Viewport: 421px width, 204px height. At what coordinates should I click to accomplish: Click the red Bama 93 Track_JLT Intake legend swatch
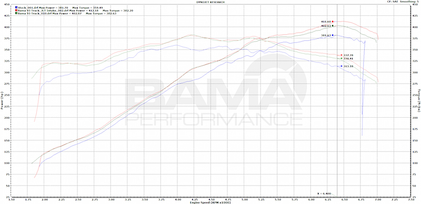[16, 11]
